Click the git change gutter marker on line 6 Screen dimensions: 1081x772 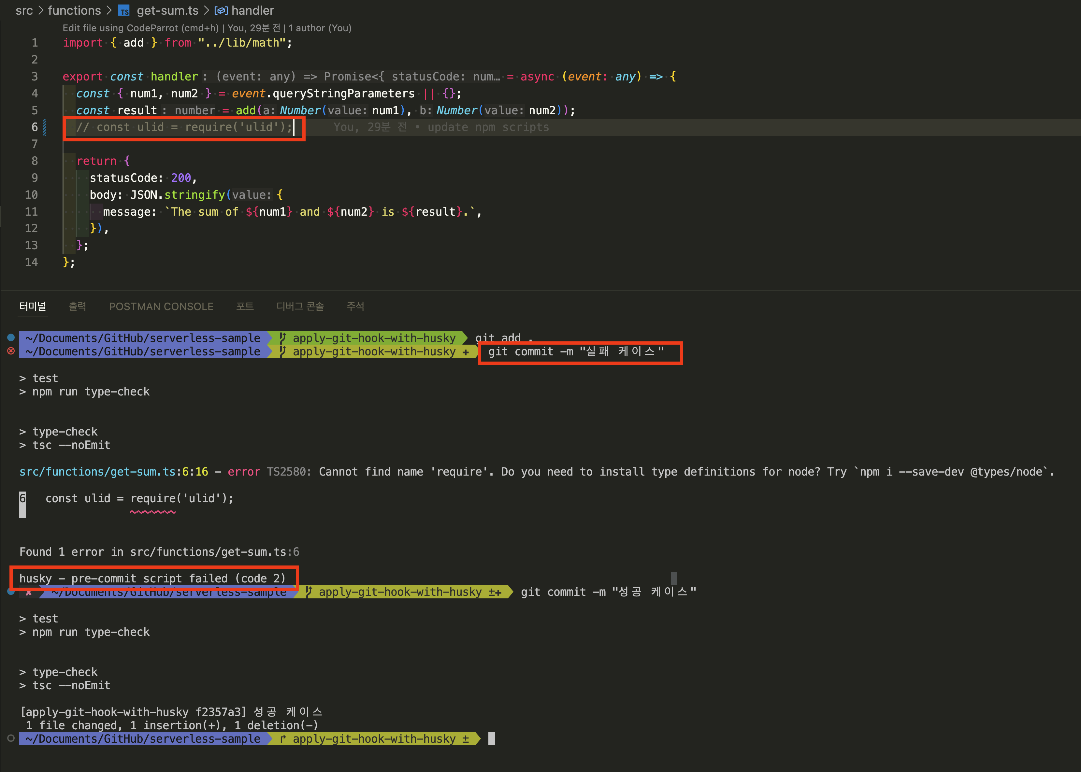[45, 127]
